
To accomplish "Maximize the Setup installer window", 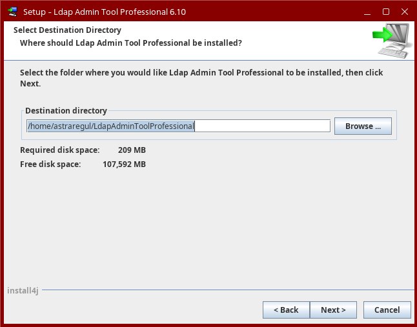I will pos(386,12).
